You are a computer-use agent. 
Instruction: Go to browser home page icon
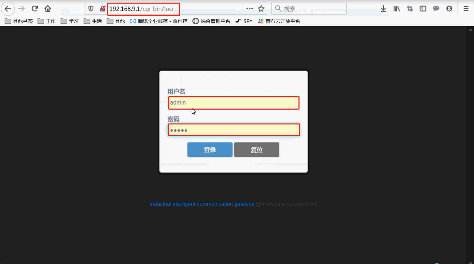coord(48,9)
